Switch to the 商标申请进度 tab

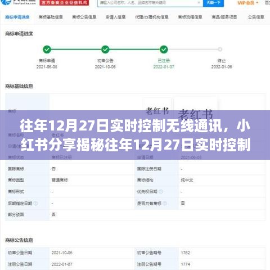[17, 17]
